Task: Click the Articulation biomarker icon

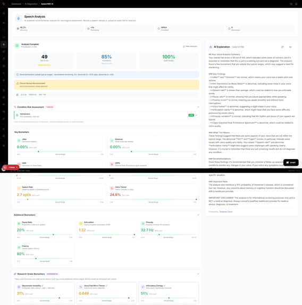Action: click(x=81, y=224)
